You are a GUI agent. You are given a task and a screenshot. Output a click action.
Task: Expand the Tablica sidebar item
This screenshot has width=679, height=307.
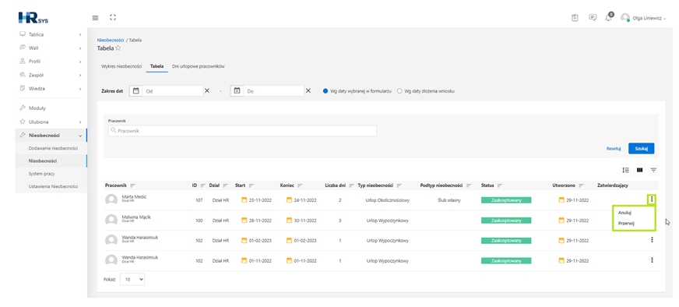(51, 34)
